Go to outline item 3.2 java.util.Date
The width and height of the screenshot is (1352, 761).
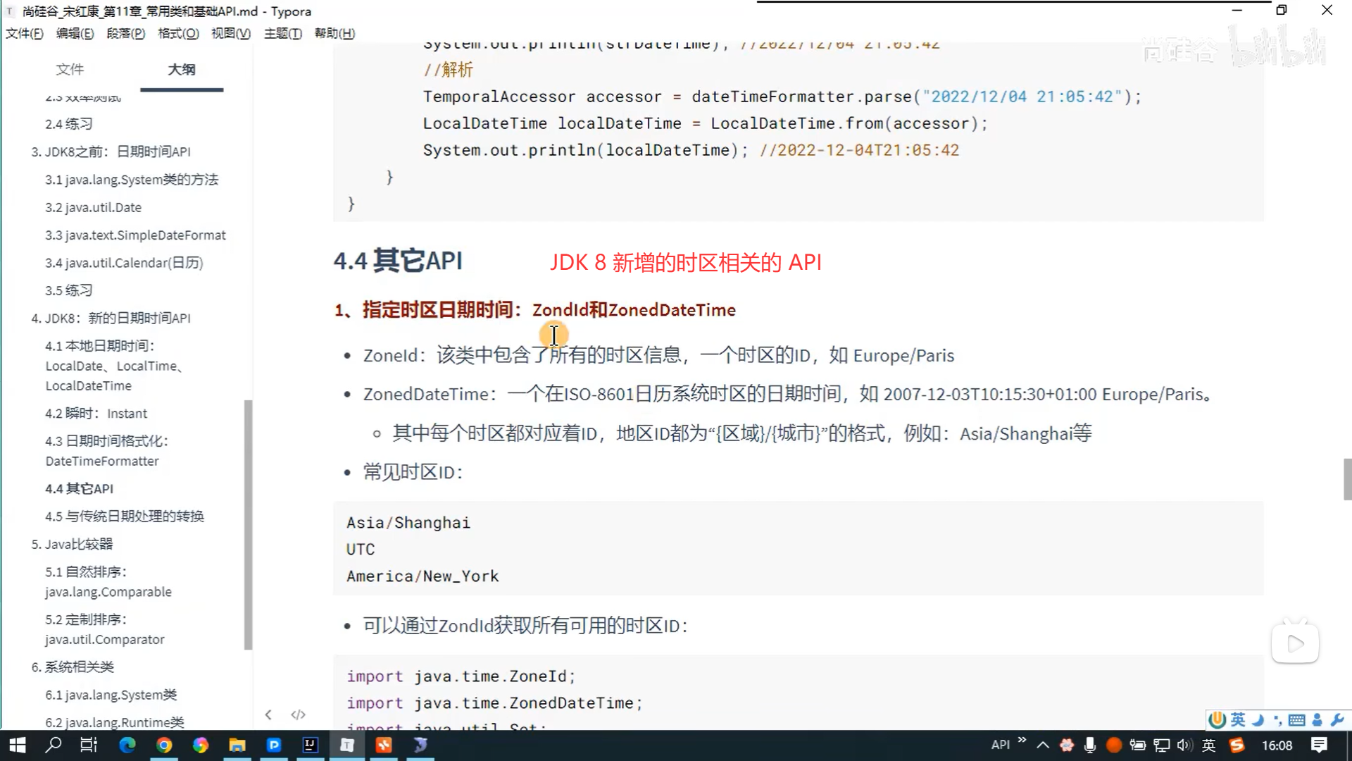click(93, 207)
